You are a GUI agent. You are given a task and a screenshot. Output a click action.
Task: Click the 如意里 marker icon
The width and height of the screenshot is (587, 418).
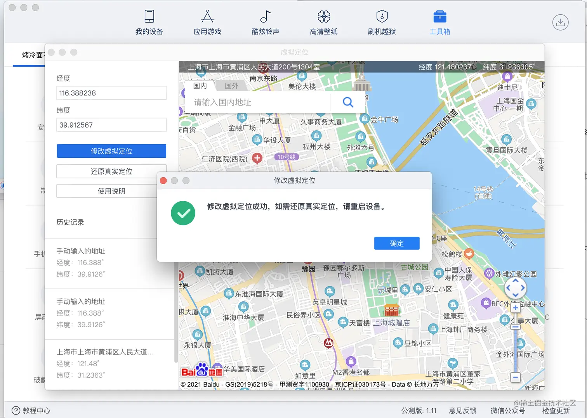[305, 365]
